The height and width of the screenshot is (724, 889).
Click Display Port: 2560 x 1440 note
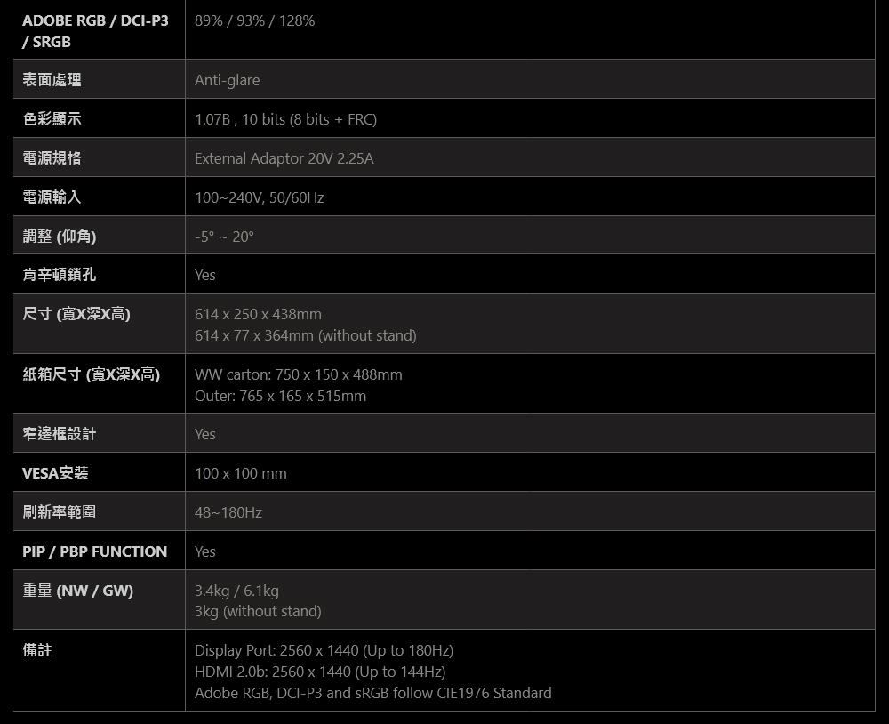[x=324, y=650]
